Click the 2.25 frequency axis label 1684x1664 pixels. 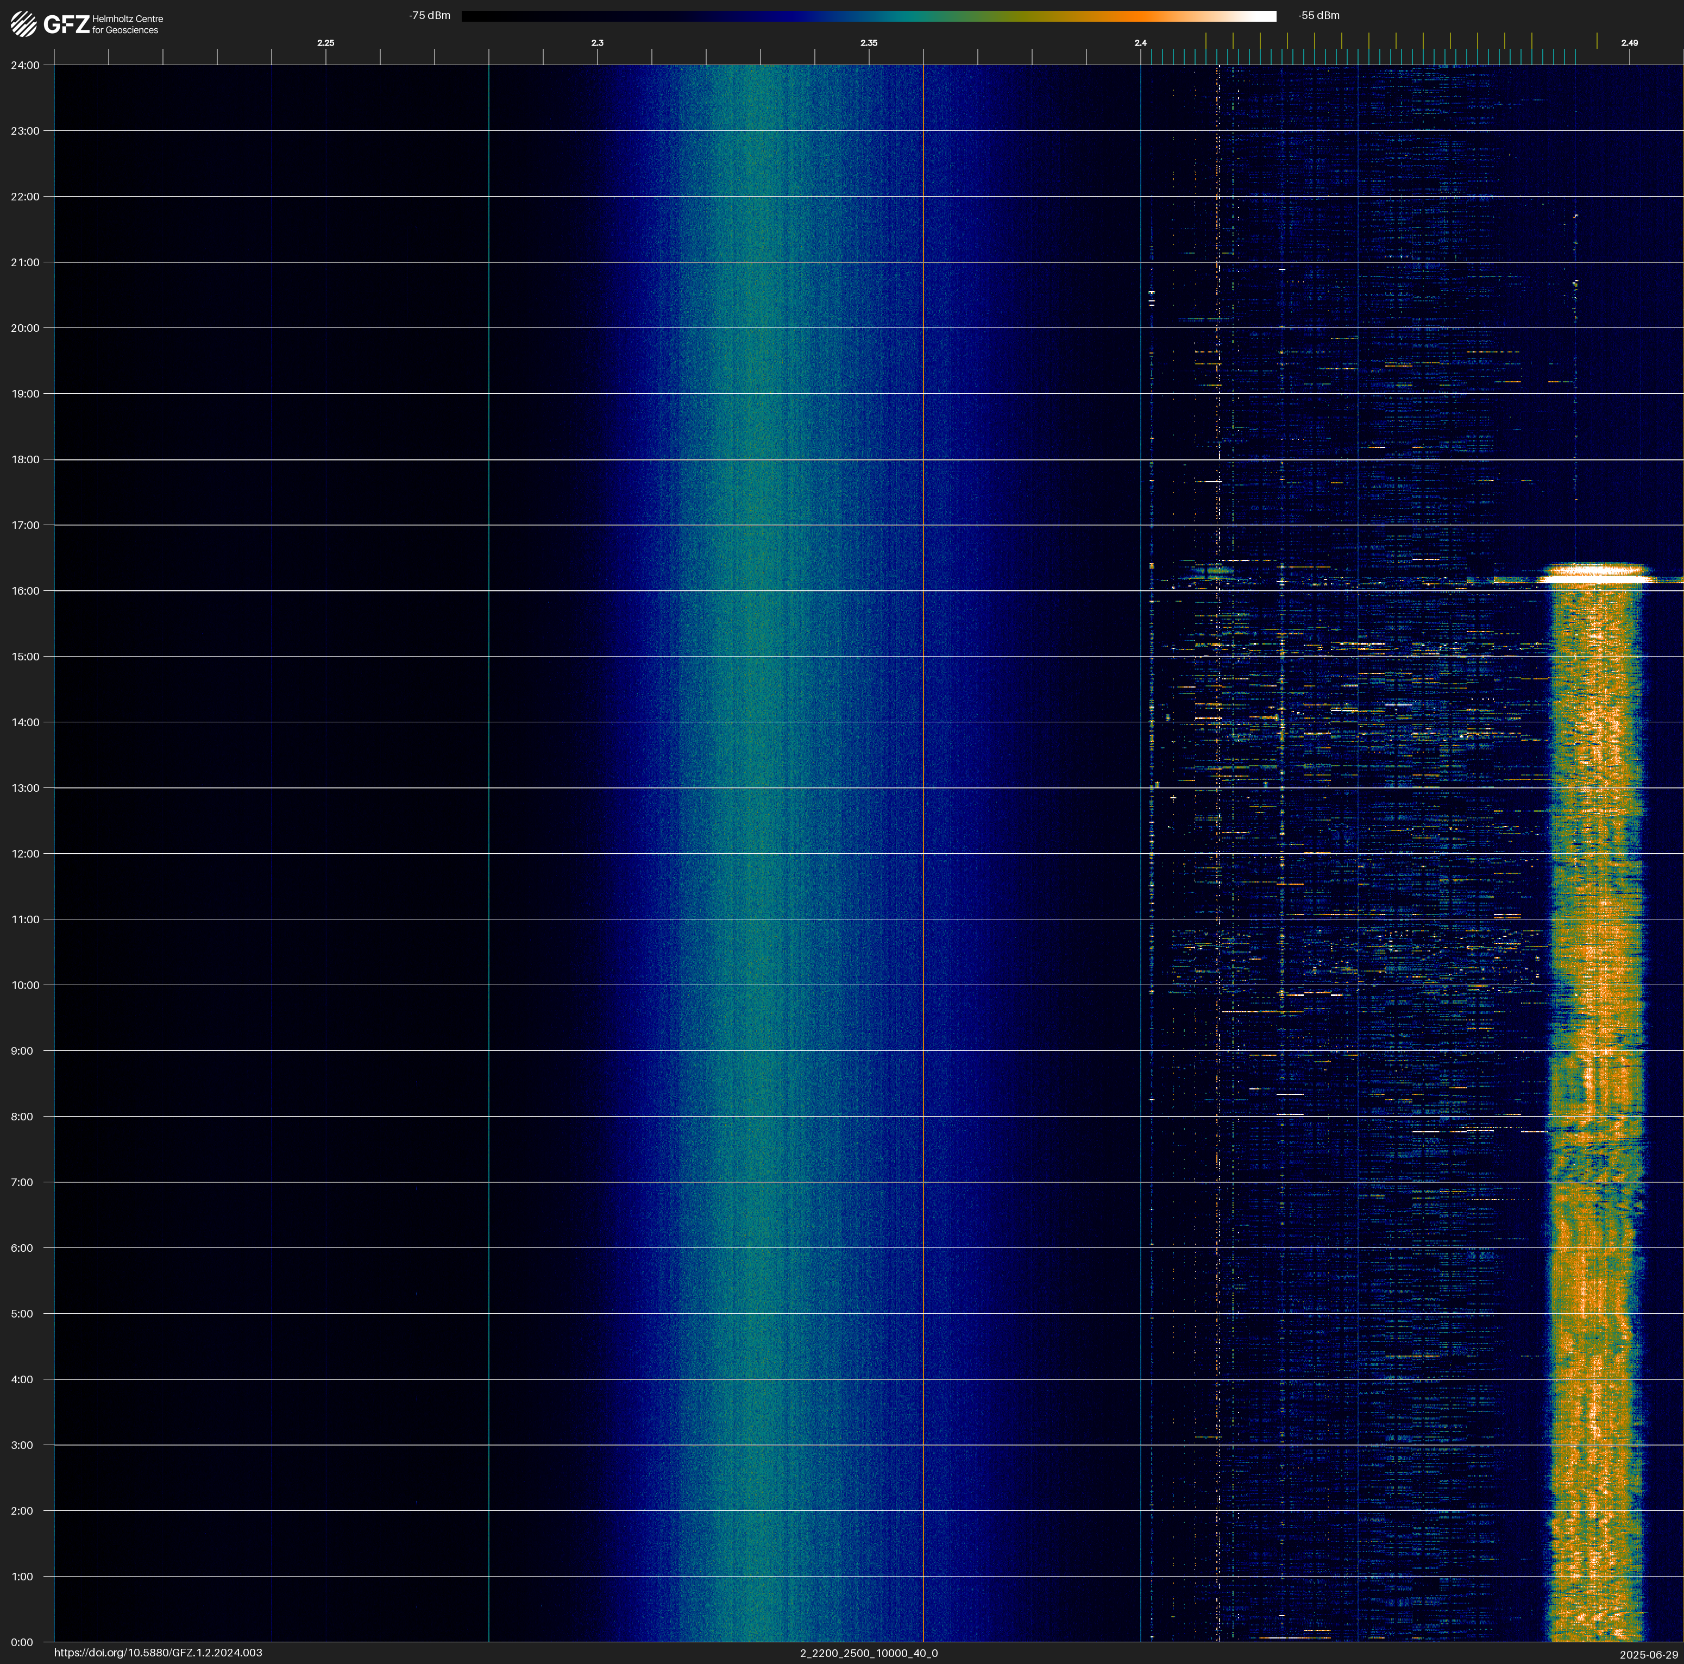(x=325, y=43)
